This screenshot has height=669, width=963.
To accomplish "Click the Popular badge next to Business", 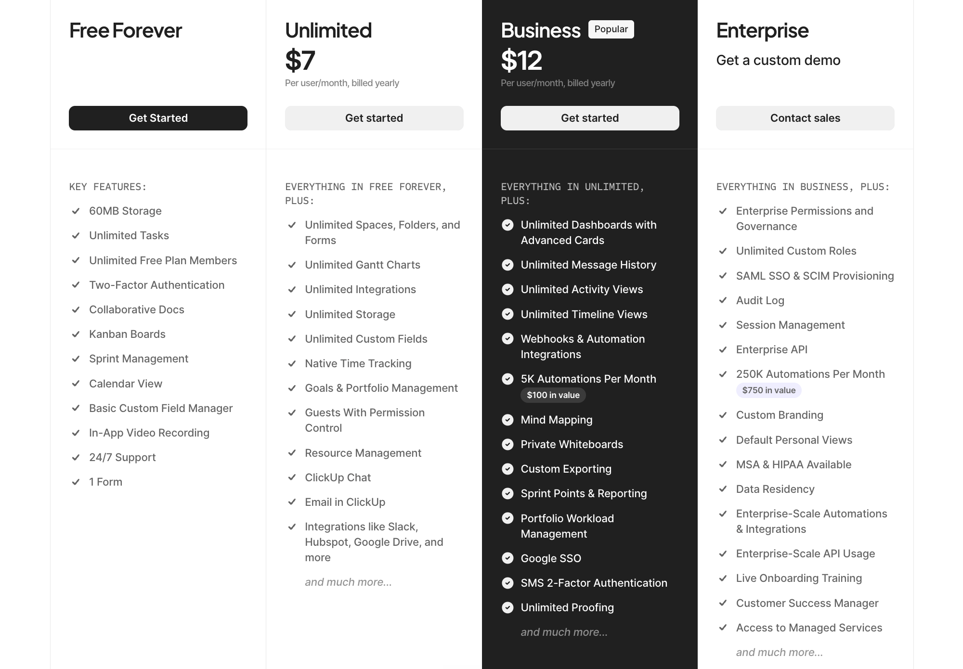I will point(611,29).
